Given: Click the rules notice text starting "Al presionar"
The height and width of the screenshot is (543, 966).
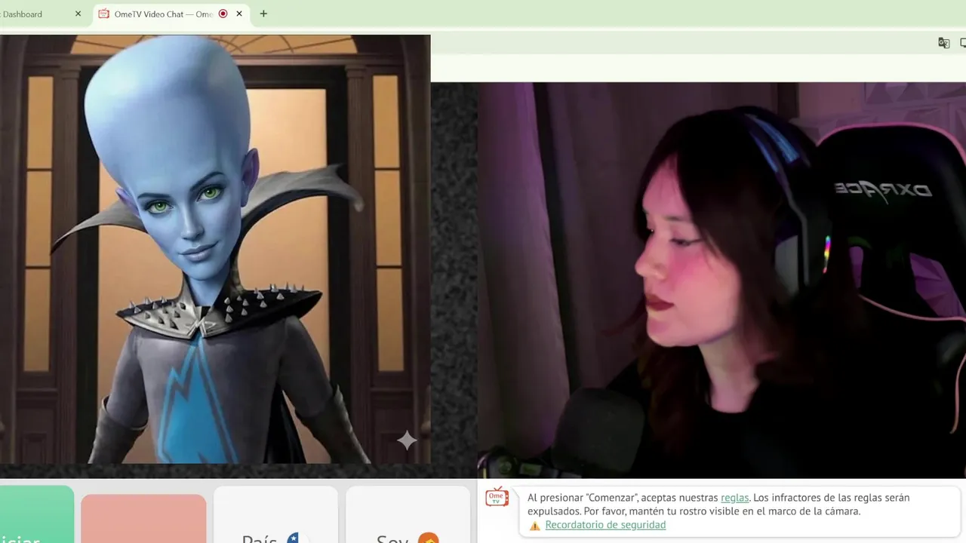Looking at the screenshot, I should 718,505.
